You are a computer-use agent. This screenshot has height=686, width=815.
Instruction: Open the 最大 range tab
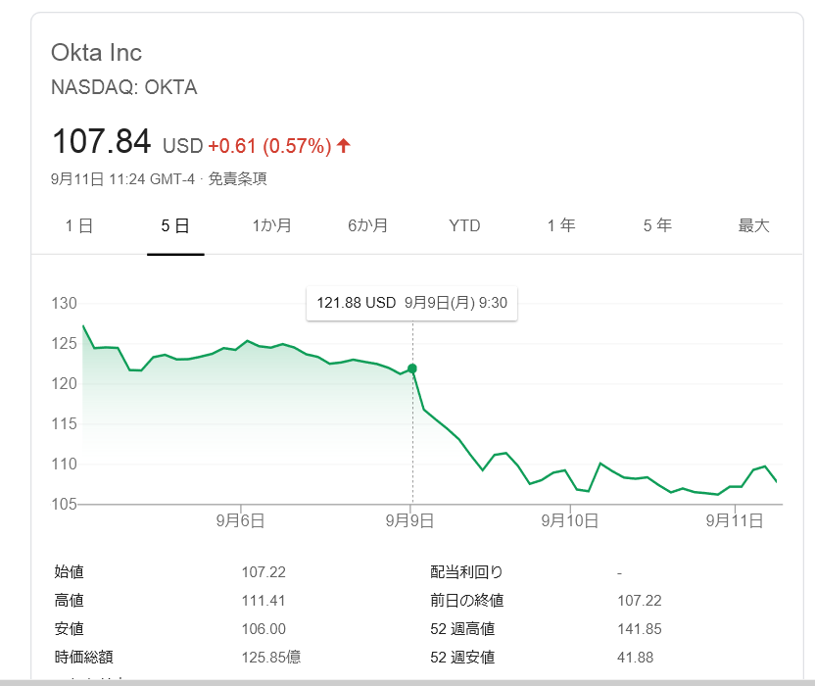coord(753,226)
